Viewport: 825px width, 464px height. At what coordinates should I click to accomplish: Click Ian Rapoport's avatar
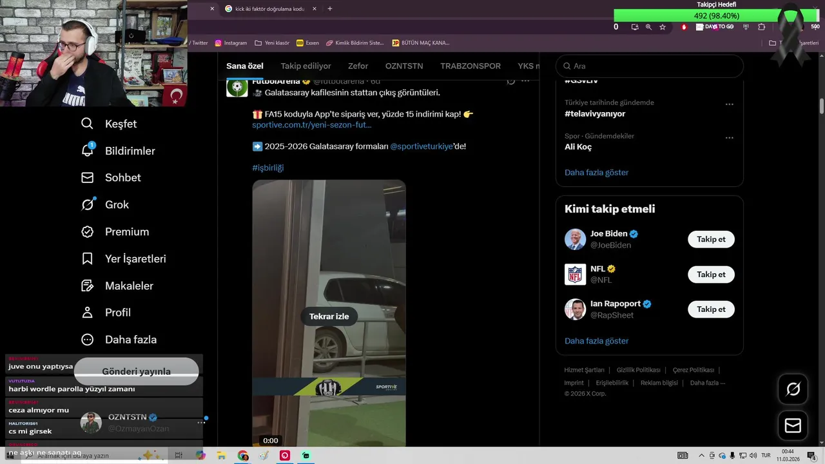[576, 309]
